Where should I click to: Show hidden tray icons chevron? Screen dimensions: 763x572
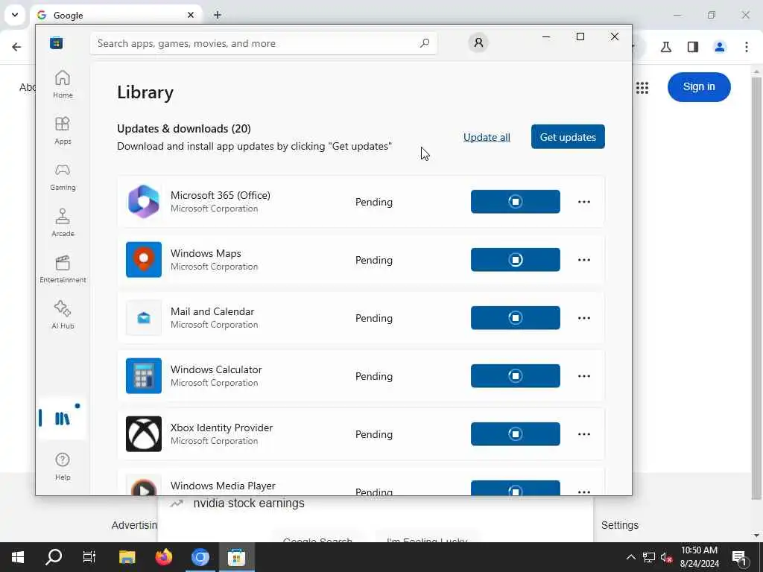631,557
